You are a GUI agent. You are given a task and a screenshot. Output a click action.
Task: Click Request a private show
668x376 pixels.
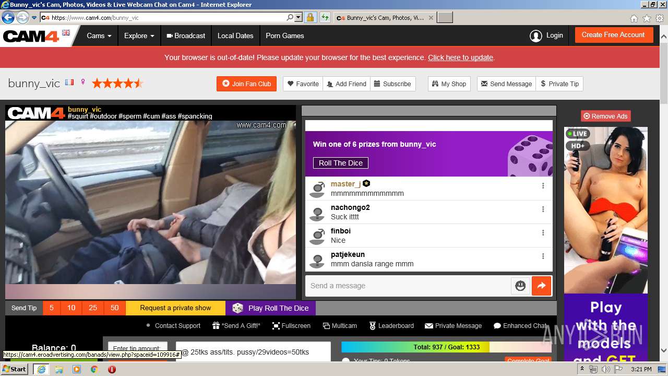coord(175,308)
